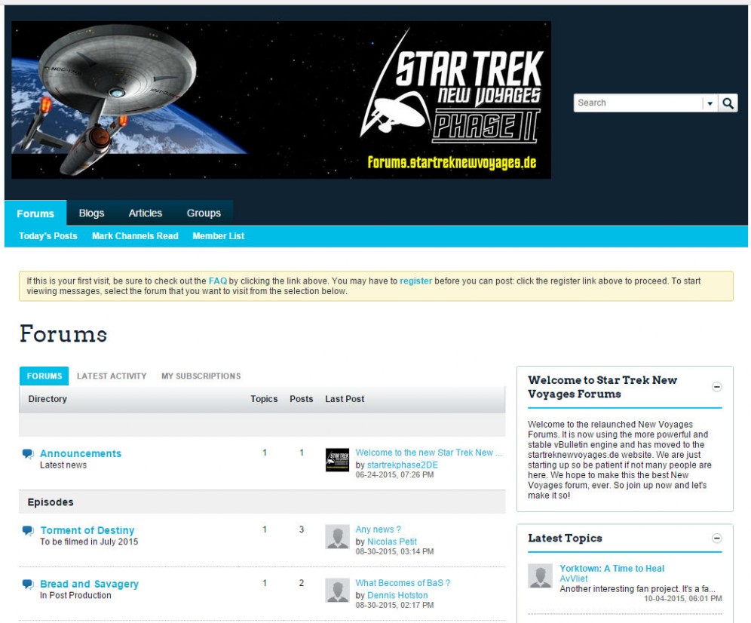The width and height of the screenshot is (751, 623).
Task: Click AvVliet's avatar in Latest Topics
Action: (x=540, y=576)
